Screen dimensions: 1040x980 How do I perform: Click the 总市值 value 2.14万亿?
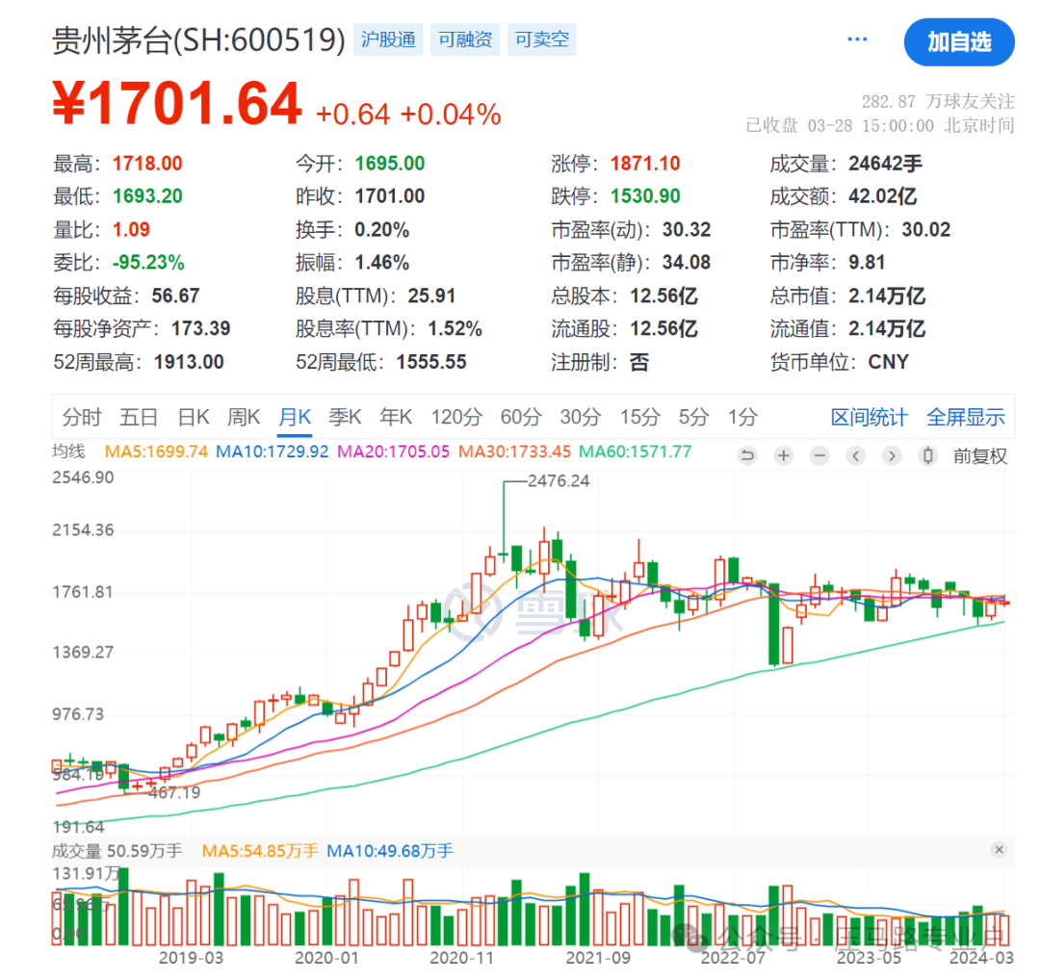point(887,296)
